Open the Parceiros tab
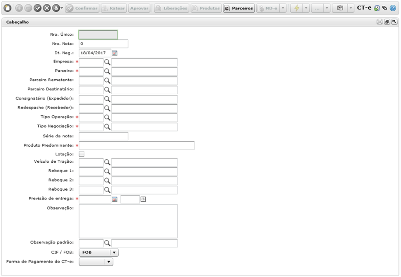 pyautogui.click(x=239, y=8)
